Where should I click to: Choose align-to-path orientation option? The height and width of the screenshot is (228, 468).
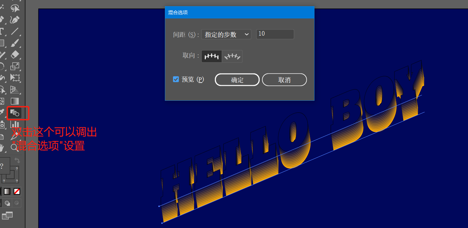tap(232, 56)
